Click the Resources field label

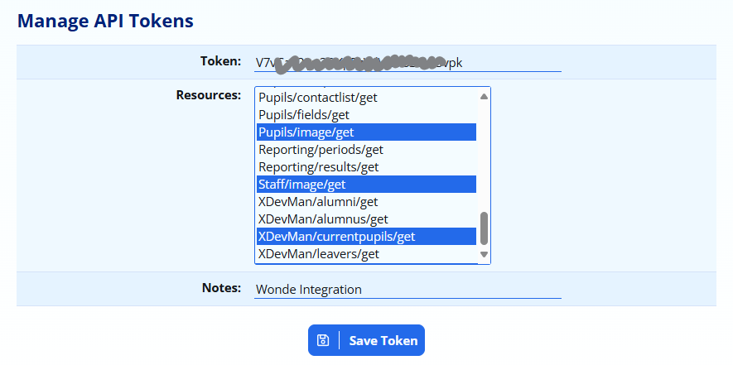[209, 94]
